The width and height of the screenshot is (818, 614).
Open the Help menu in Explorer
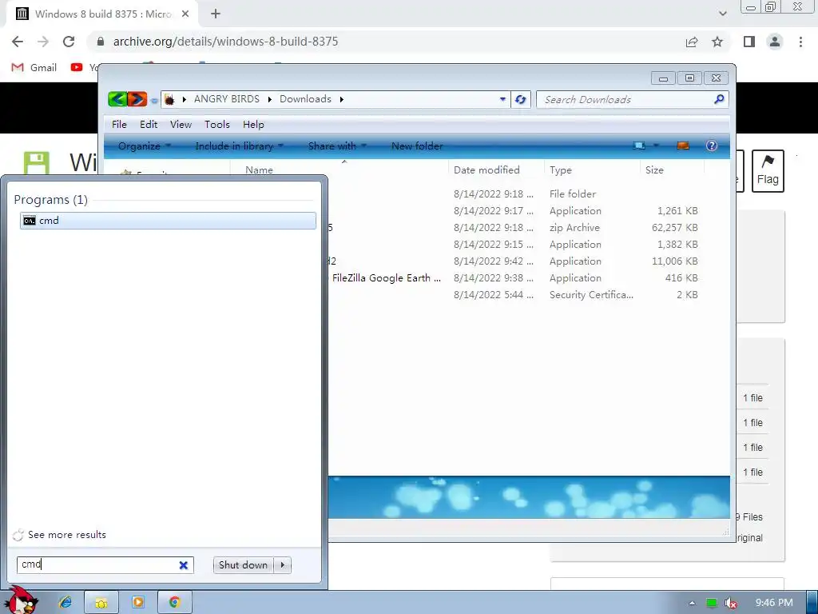(x=253, y=124)
